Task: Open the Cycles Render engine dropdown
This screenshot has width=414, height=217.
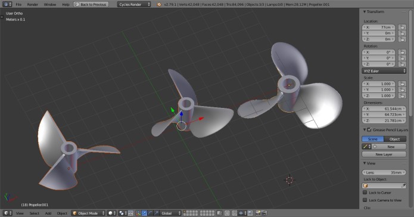Action: point(134,5)
